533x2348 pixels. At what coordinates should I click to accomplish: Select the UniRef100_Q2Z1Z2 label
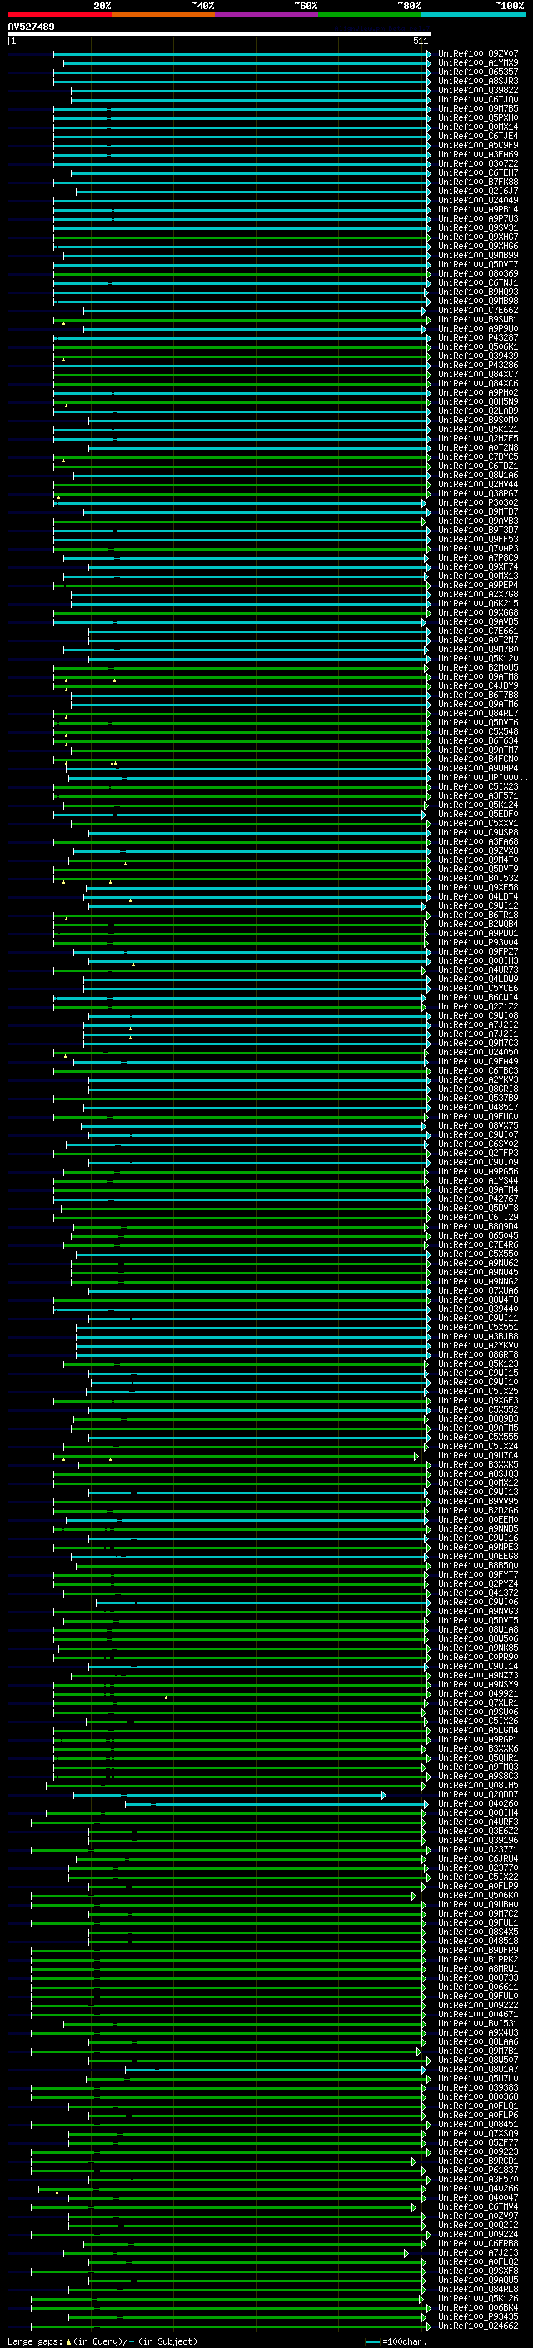(x=478, y=1006)
